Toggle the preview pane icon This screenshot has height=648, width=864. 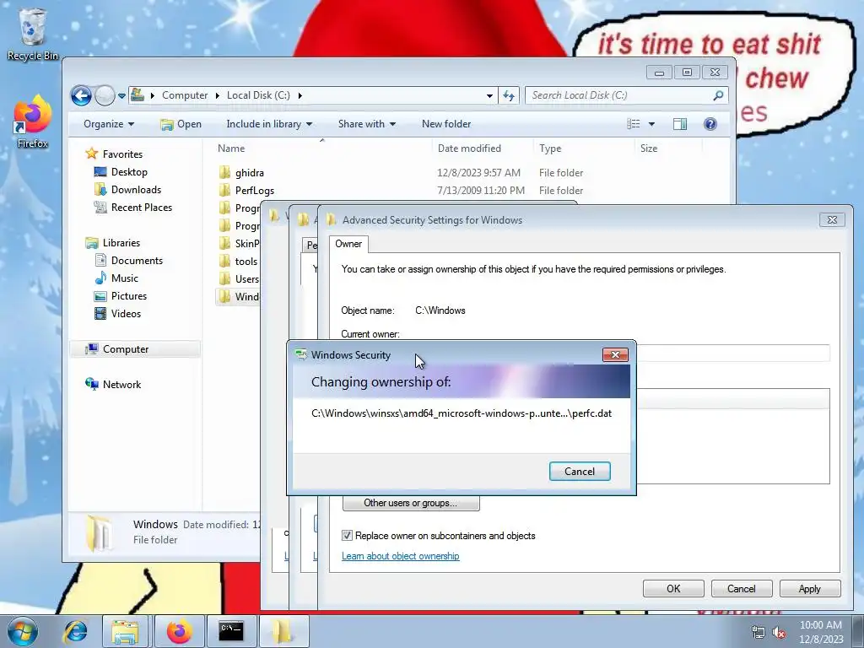680,124
